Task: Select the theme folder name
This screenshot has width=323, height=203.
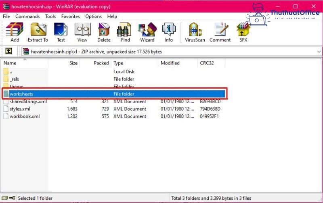Action: point(17,86)
